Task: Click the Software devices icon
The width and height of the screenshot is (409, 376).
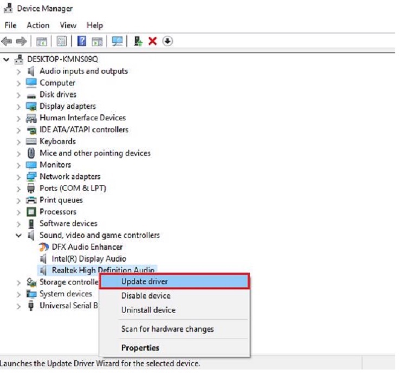Action: tap(31, 224)
